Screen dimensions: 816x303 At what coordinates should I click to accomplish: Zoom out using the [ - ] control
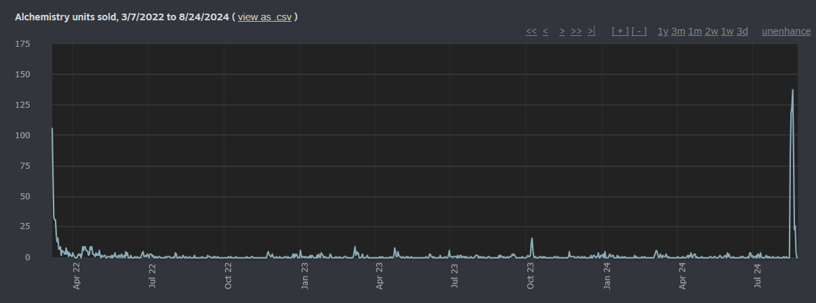click(639, 31)
